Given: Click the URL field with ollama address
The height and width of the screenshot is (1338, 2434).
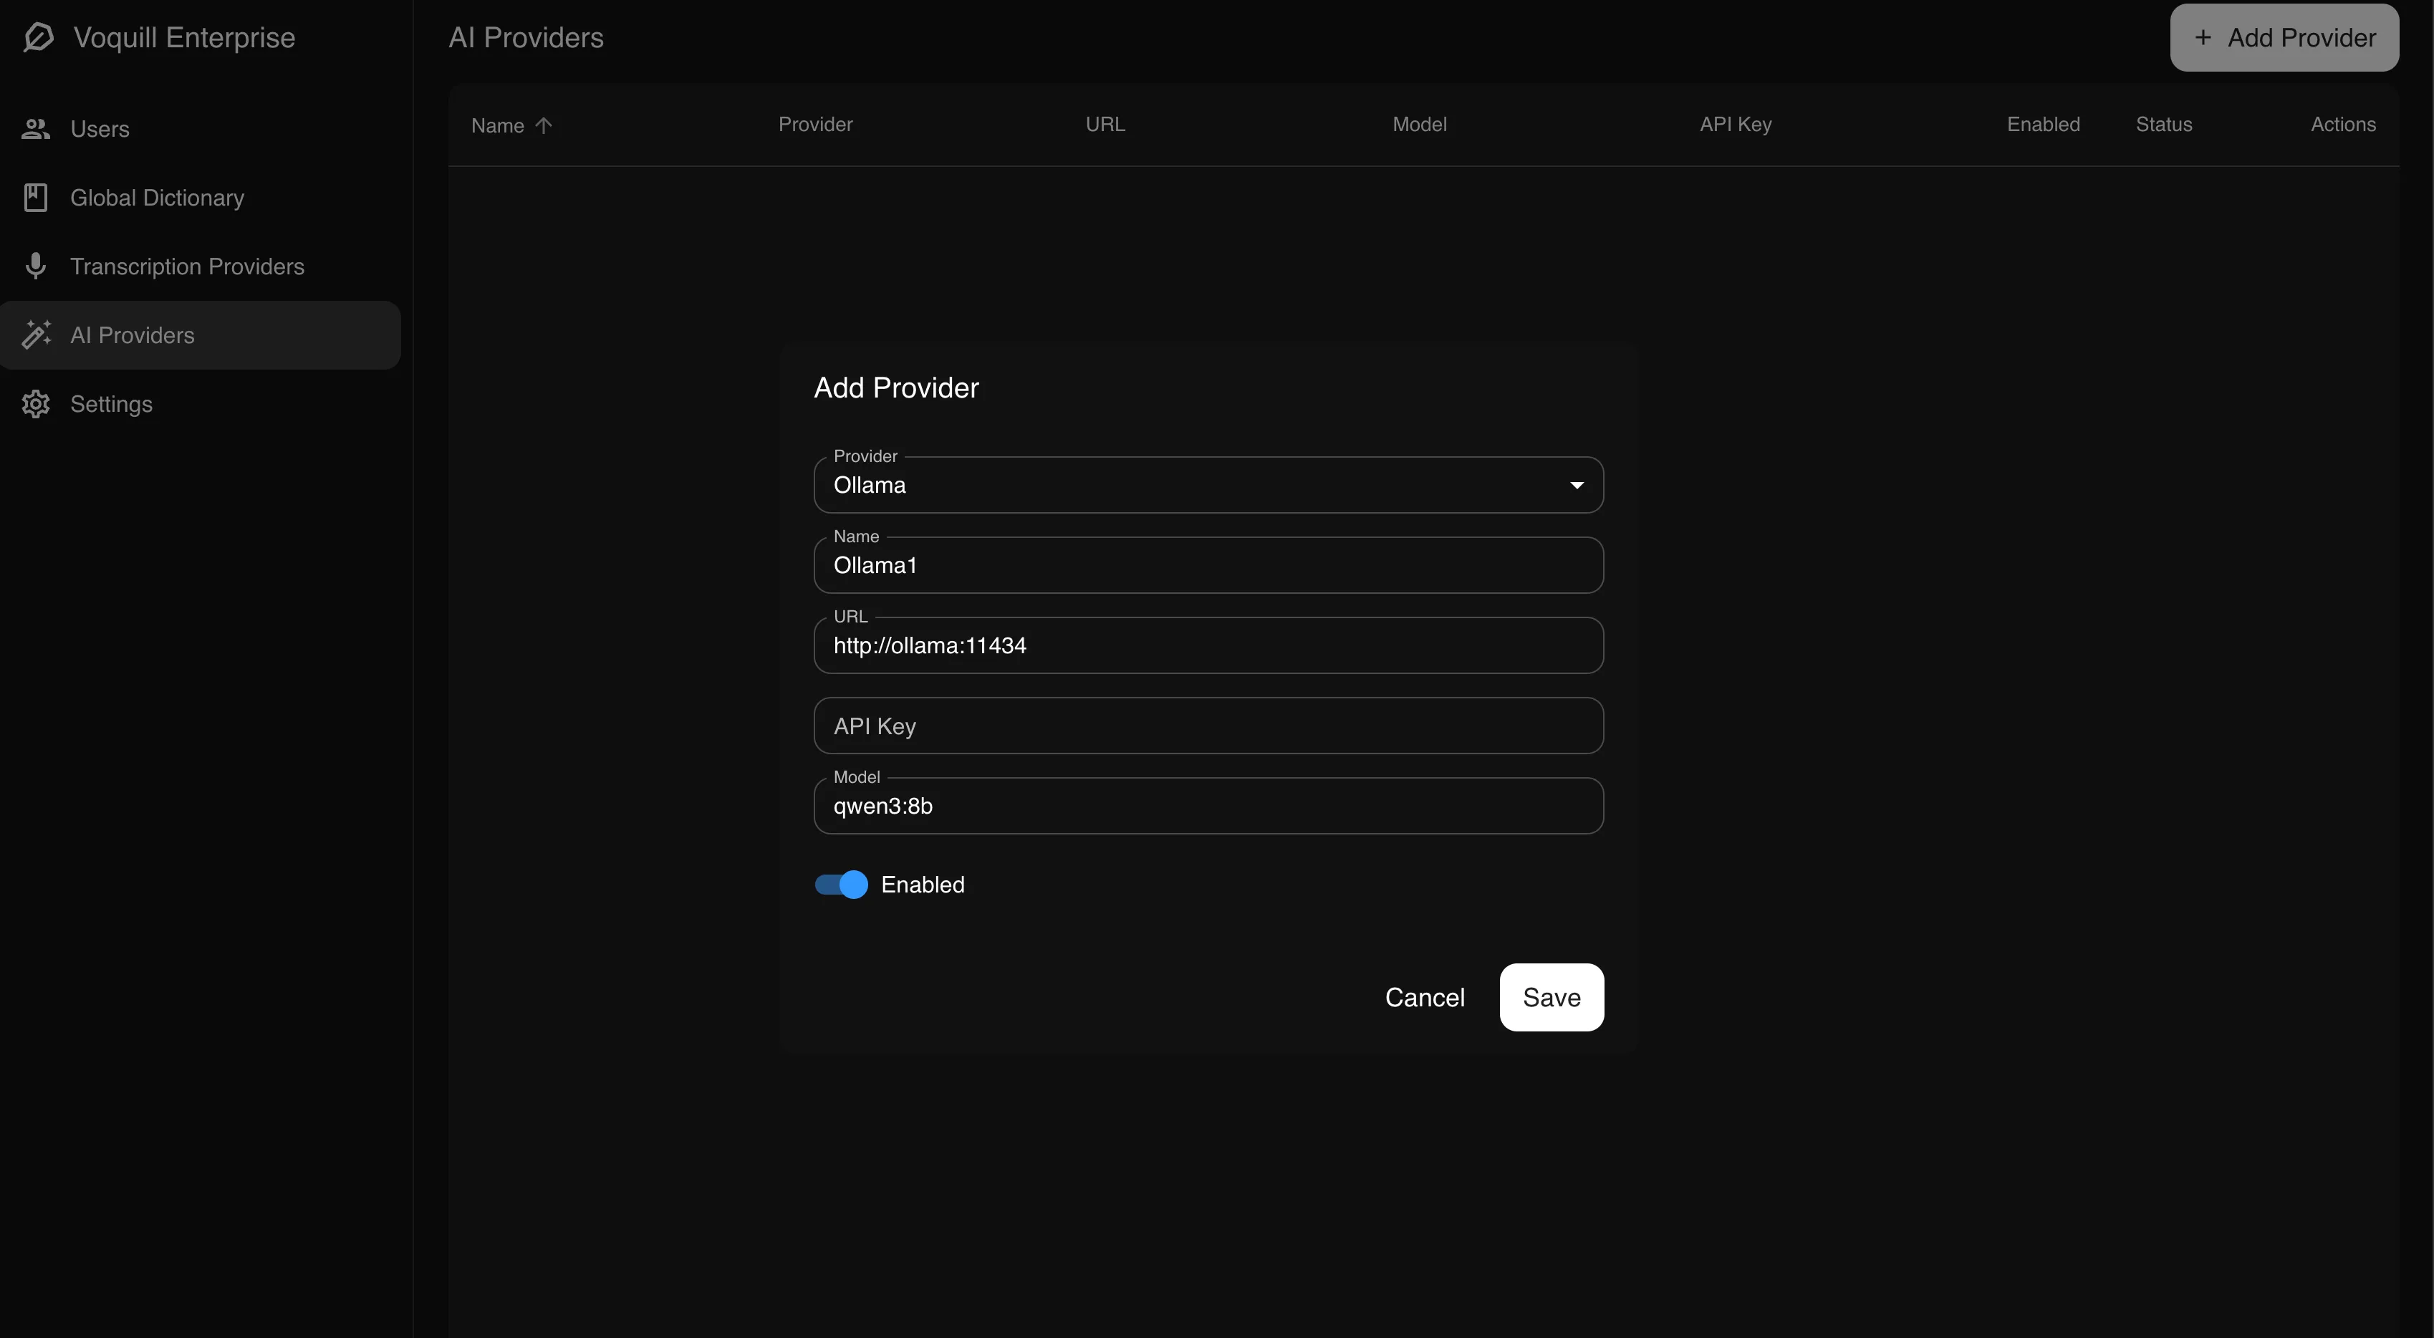Looking at the screenshot, I should pyautogui.click(x=1208, y=645).
